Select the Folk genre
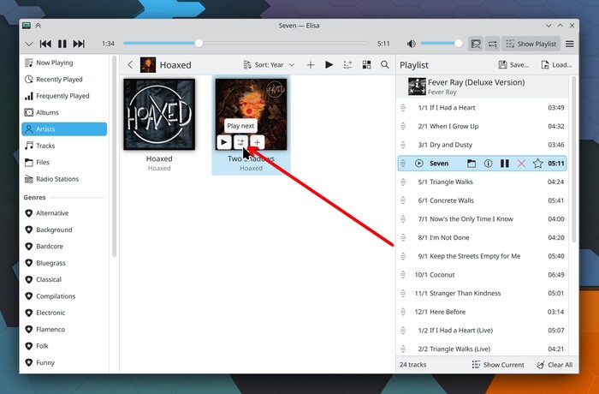This screenshot has width=599, height=394. (64, 346)
